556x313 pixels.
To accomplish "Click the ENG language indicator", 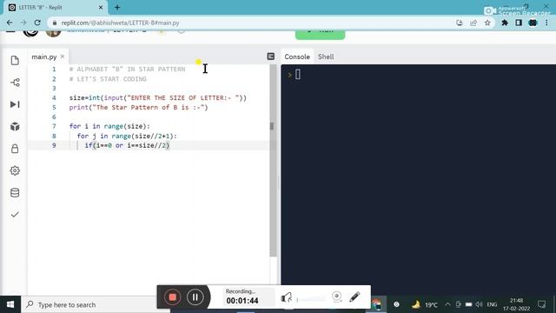I will coord(492,304).
